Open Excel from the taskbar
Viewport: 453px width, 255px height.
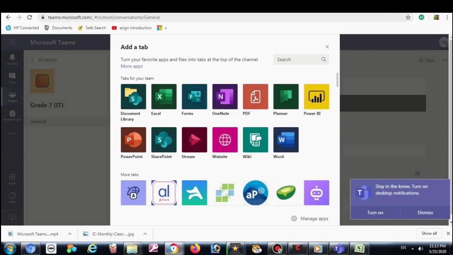tap(360, 249)
